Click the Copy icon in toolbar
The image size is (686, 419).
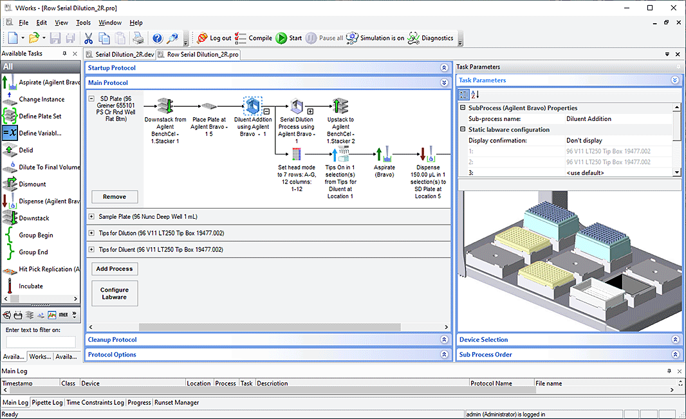pos(104,38)
